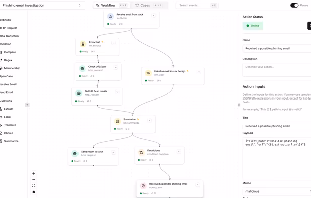Screen dimensions: 311x198
Task: Click the If malicious compare icon
Action: pos(141,152)
